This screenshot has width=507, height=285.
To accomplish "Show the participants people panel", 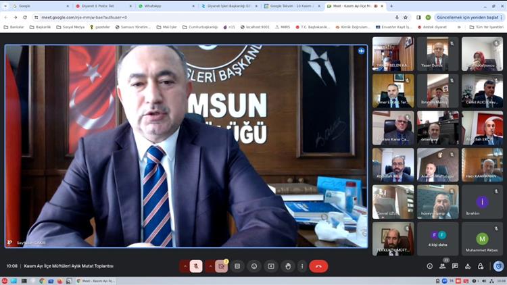I will coord(442,266).
